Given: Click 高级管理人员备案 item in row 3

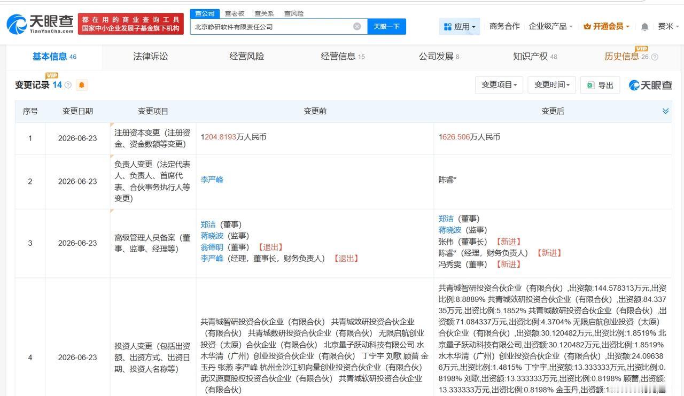Looking at the screenshot, I should click(152, 243).
